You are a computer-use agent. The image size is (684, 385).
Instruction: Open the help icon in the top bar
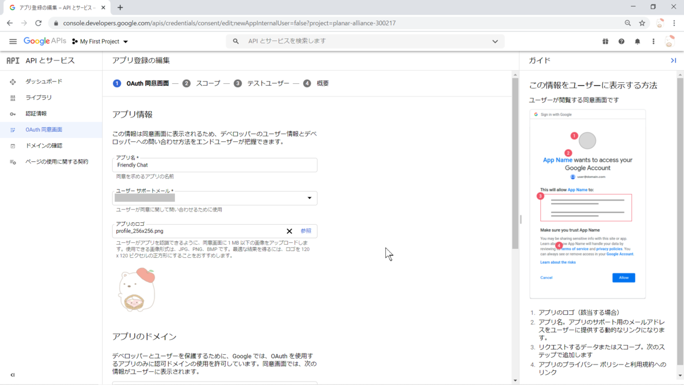(x=621, y=41)
